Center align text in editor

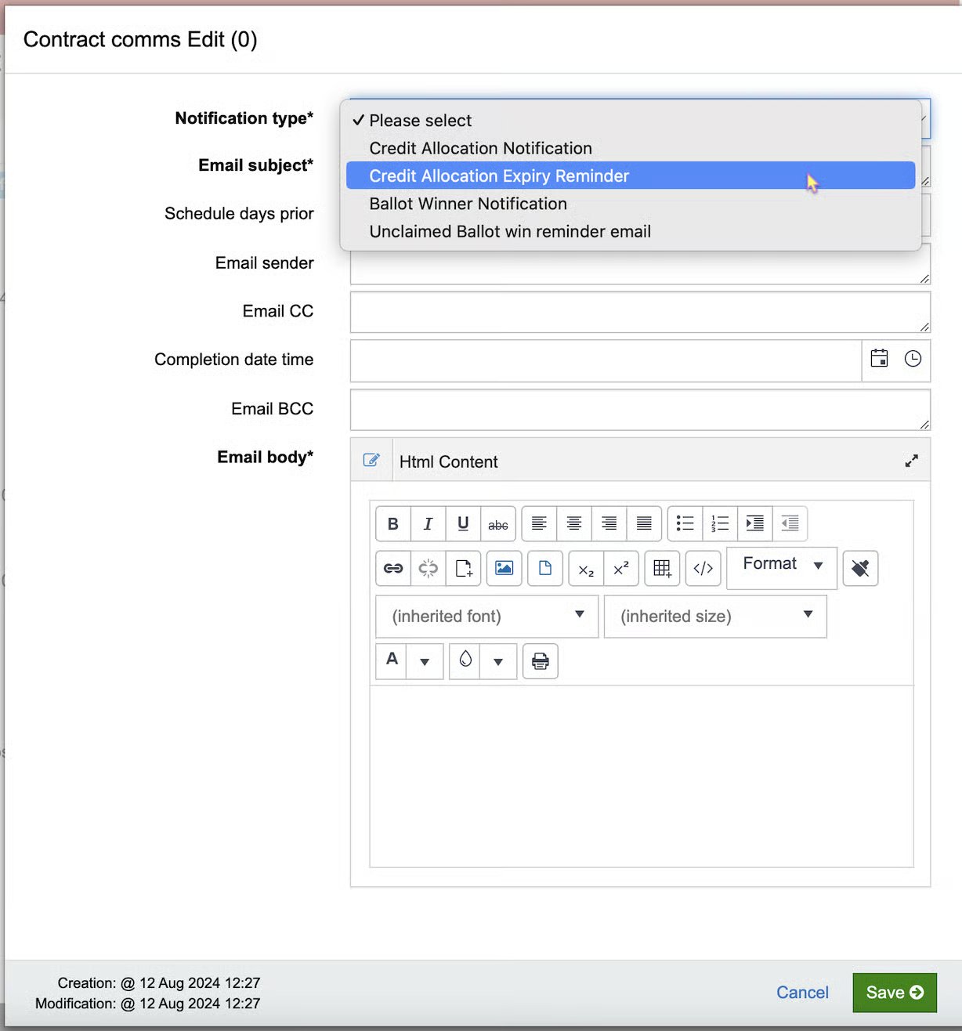click(x=574, y=524)
